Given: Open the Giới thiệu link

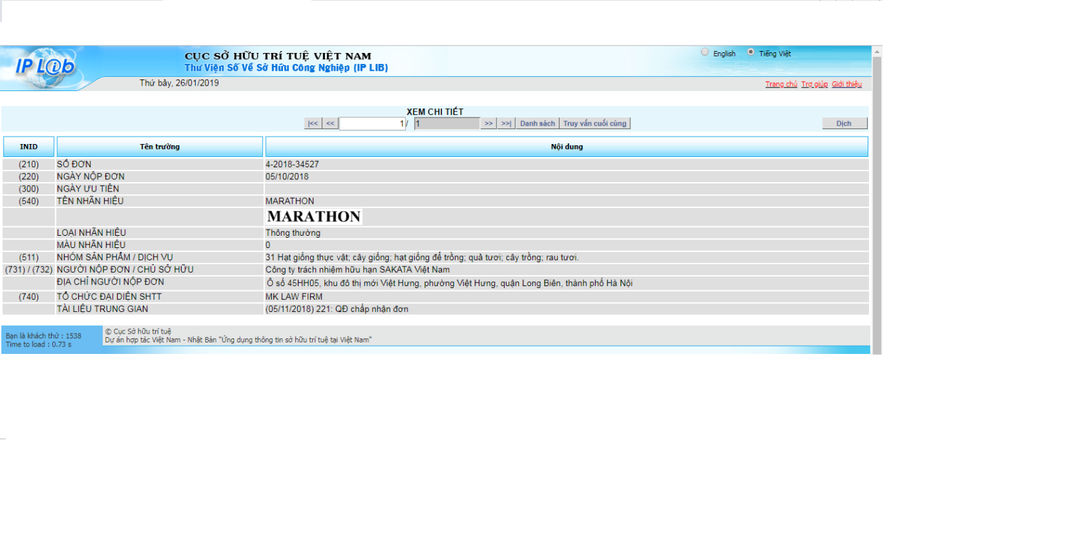Looking at the screenshot, I should click(x=847, y=84).
